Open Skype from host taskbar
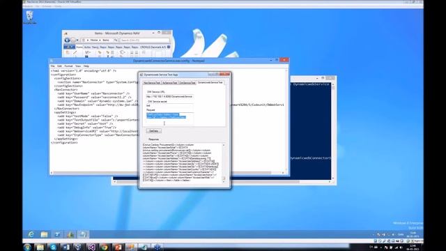 click(x=53, y=247)
